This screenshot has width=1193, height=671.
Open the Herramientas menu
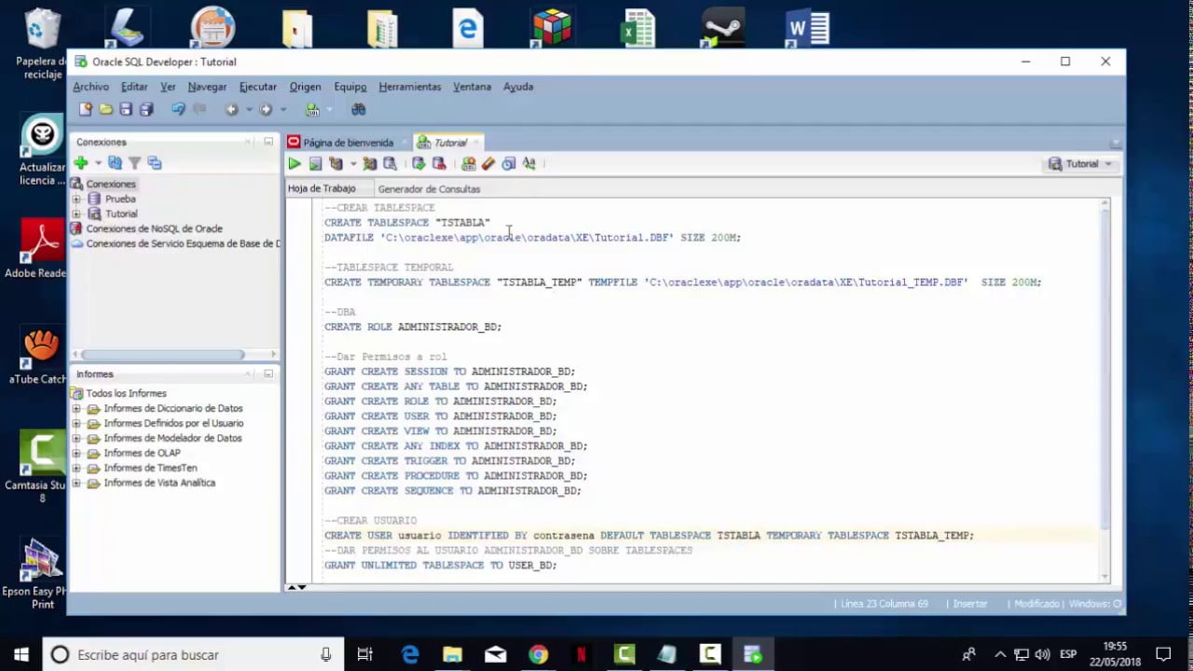409,87
